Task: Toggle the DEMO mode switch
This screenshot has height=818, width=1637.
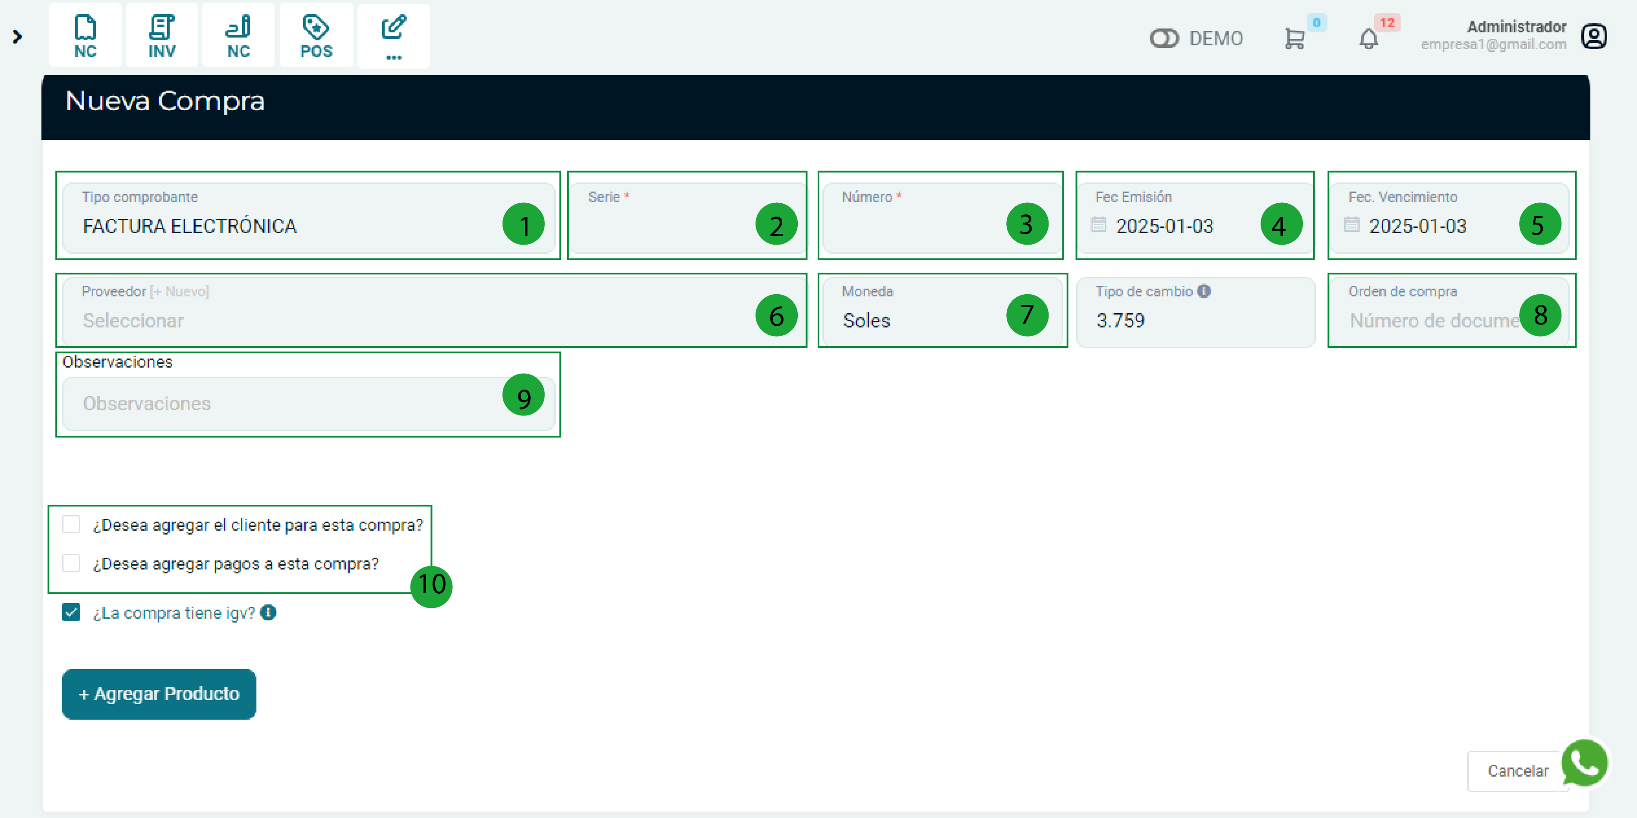Action: coord(1163,39)
